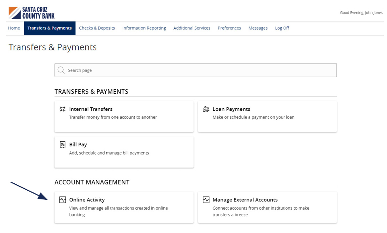Go to the Preferences menu item
Image resolution: width=387 pixels, height=233 pixels.
tap(229, 28)
